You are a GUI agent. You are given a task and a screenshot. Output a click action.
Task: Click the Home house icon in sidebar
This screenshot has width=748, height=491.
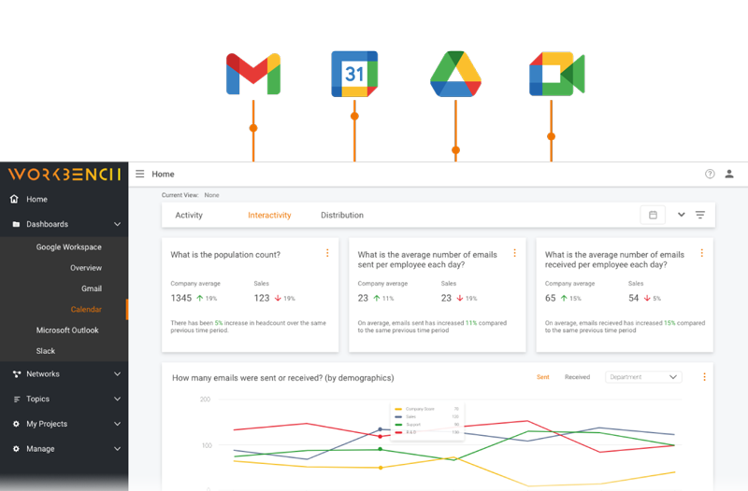(x=15, y=199)
